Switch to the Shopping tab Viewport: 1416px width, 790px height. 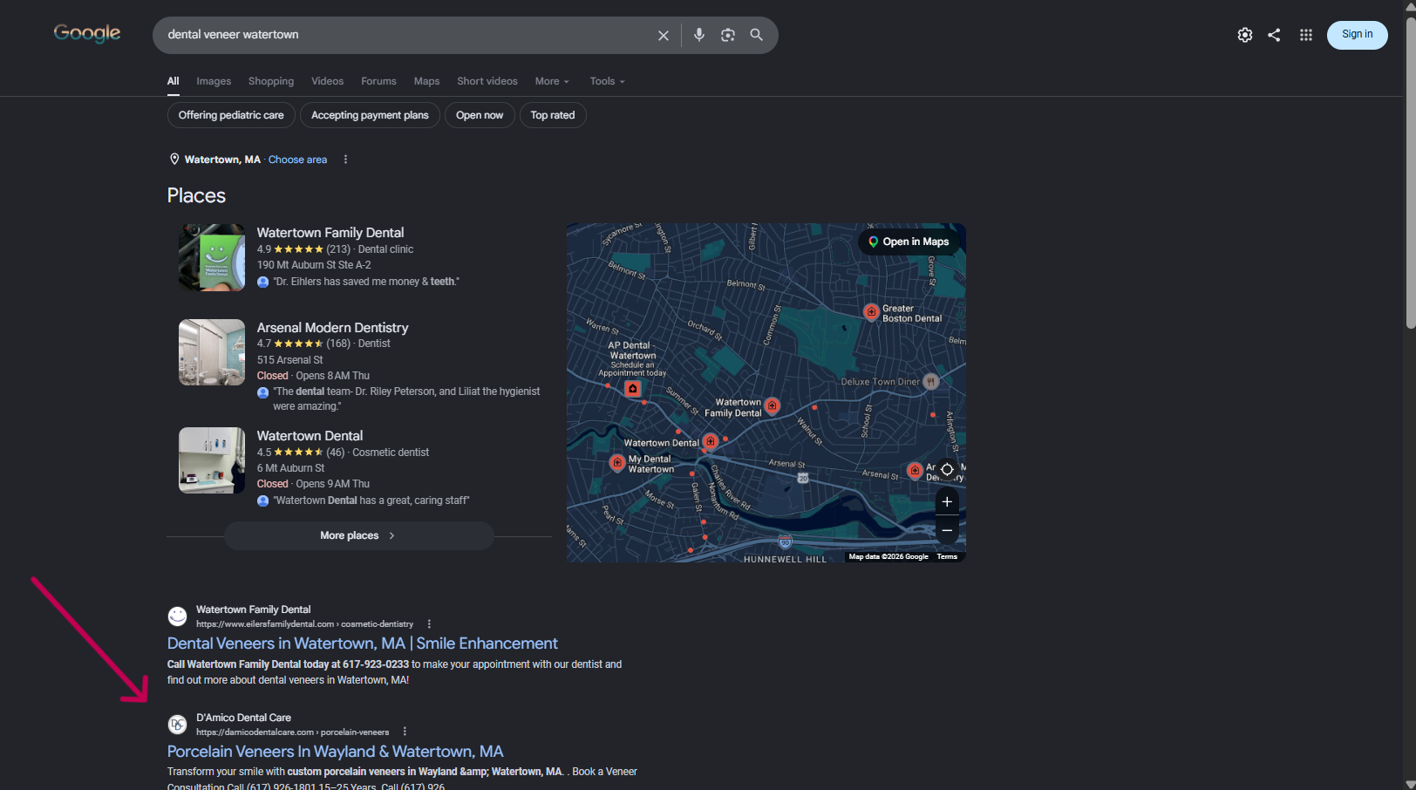[x=271, y=81]
